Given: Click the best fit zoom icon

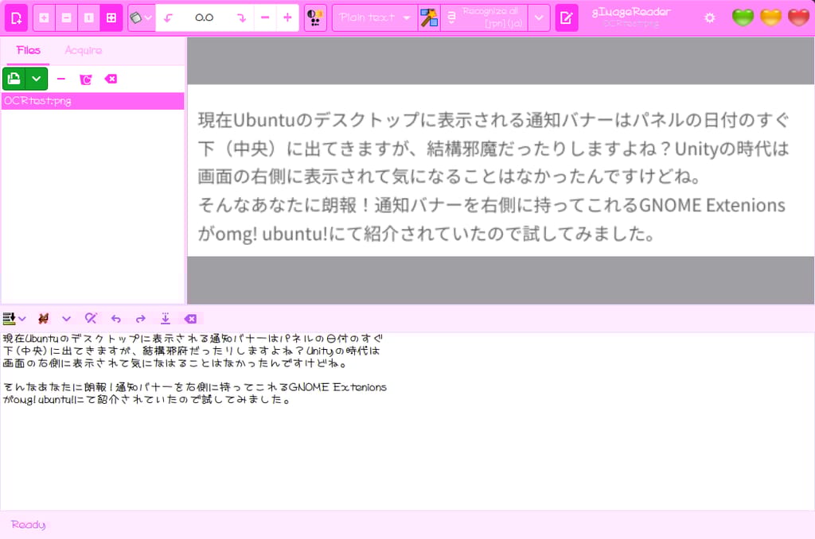Looking at the screenshot, I should pyautogui.click(x=111, y=17).
